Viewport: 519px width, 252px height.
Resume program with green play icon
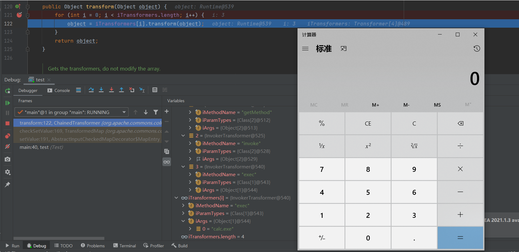tap(8, 103)
